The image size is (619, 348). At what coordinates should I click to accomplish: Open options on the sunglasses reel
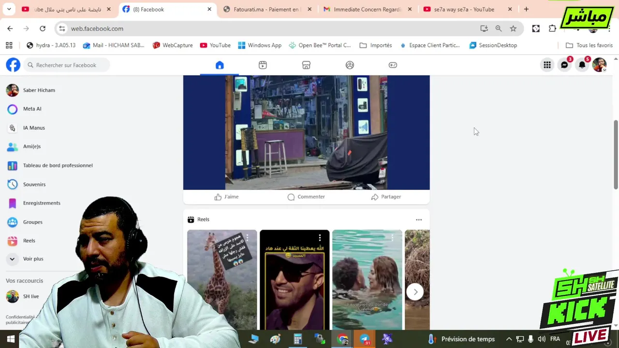[x=320, y=237]
